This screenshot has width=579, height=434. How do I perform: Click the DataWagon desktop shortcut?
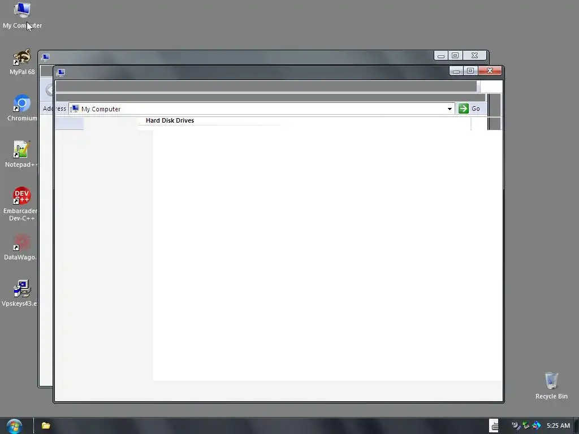point(21,247)
